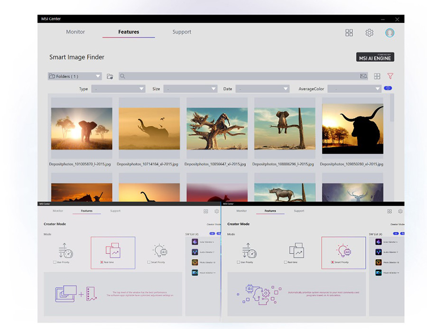Enable Smart Priority in left Creator Mode panel
427x329 pixels.
click(149, 262)
